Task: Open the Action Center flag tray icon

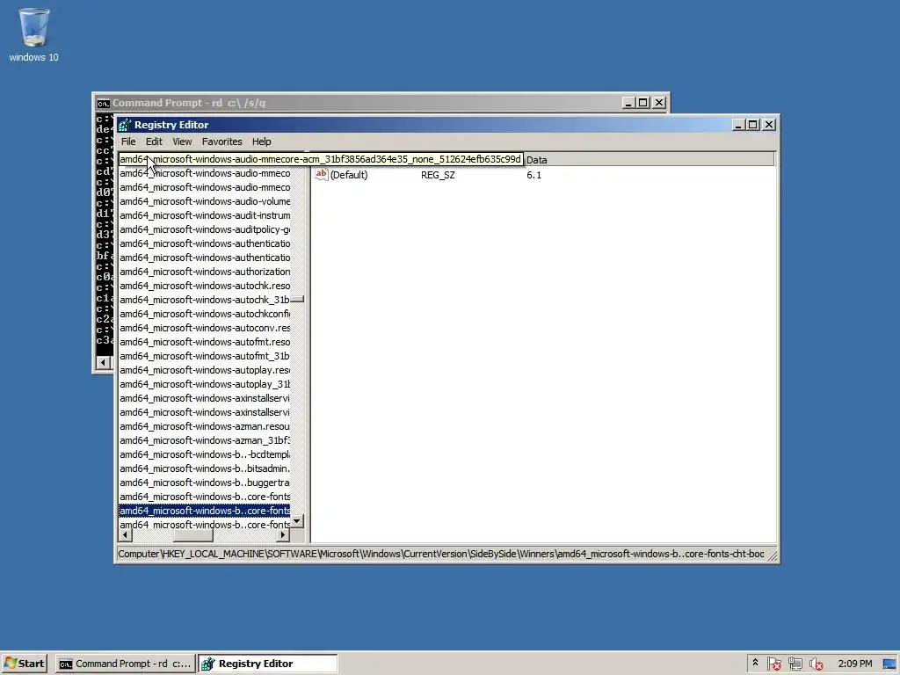Action: point(773,664)
